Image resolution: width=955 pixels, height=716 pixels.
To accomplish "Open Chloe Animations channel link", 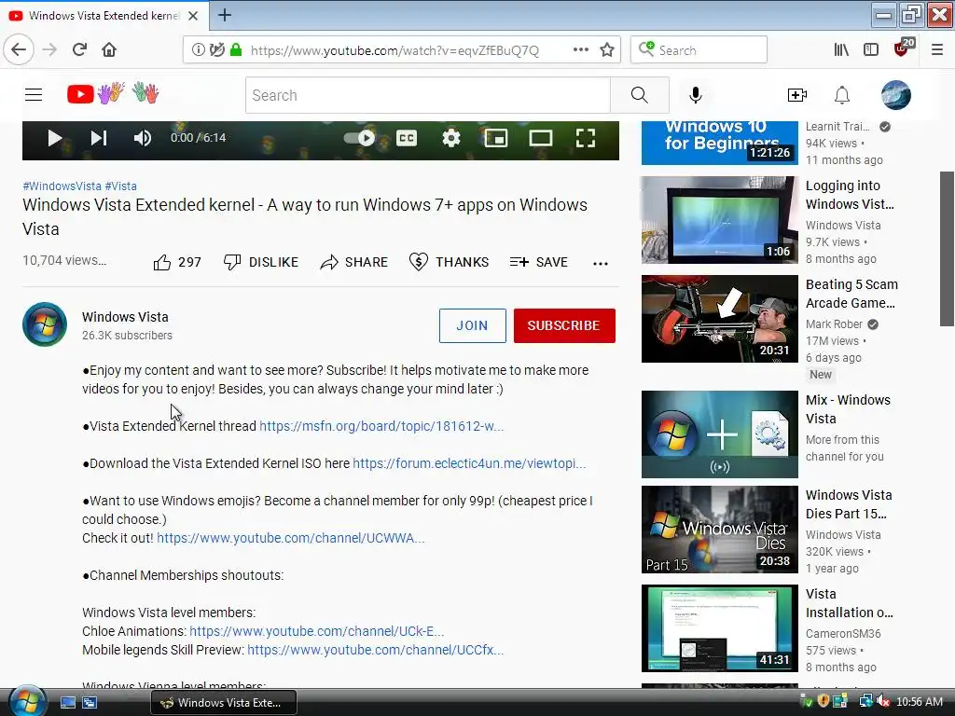I will (x=317, y=631).
